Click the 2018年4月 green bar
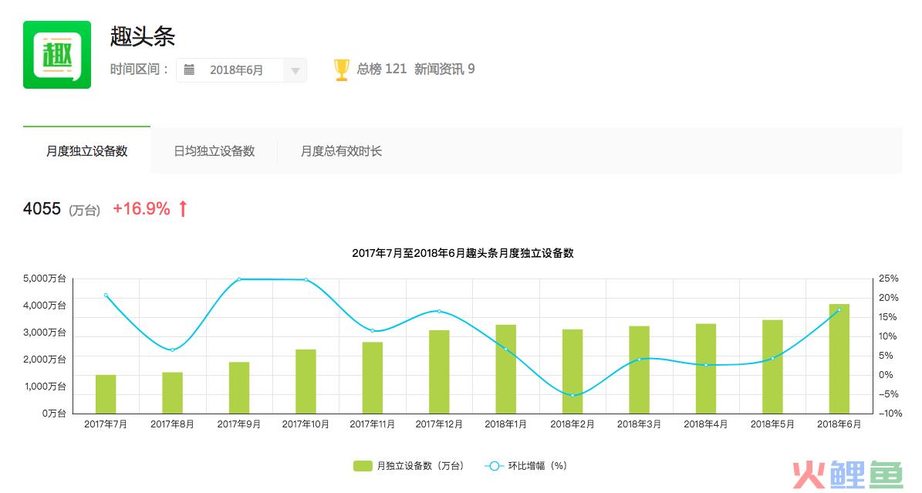This screenshot has height=493, width=922. coord(706,368)
